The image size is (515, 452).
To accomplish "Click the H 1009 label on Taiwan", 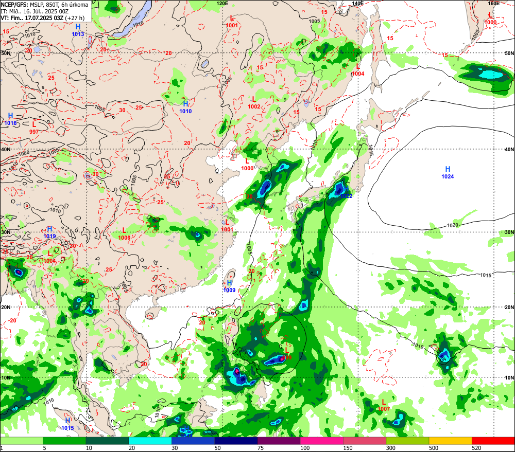I will click(229, 286).
